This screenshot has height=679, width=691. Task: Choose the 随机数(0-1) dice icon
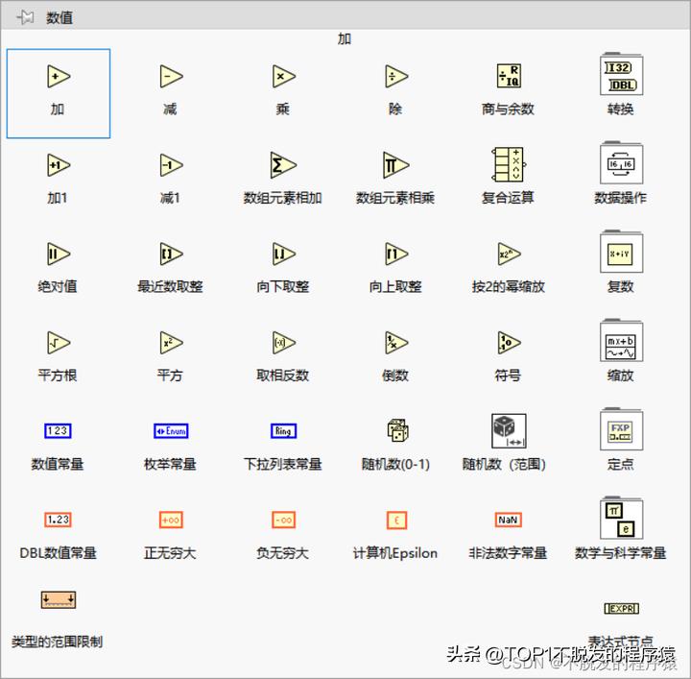tap(397, 430)
